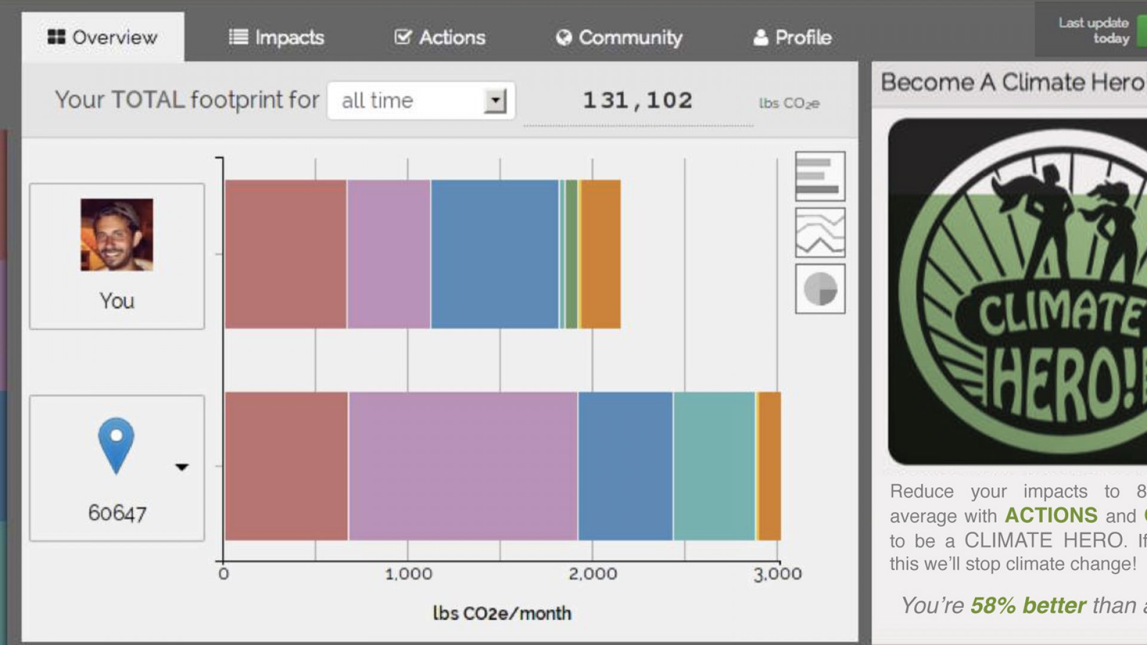Open the Impacts tab

point(277,37)
